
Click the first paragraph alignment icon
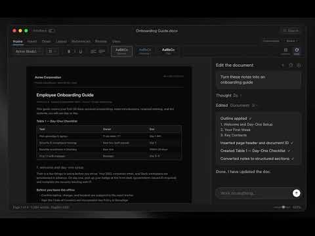coord(93,51)
